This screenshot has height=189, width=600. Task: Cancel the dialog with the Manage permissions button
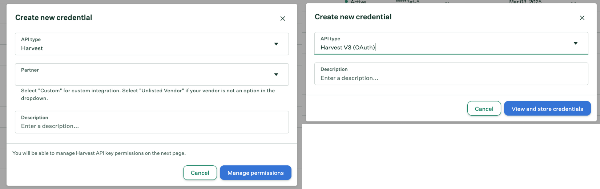click(x=200, y=173)
